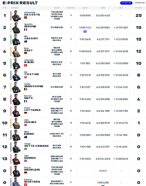Click the purple fastest lap badge

pyautogui.click(x=85, y=32)
